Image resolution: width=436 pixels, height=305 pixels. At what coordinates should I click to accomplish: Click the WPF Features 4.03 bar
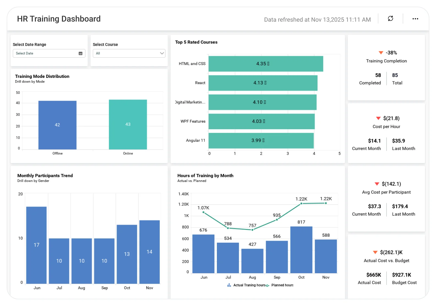point(262,121)
